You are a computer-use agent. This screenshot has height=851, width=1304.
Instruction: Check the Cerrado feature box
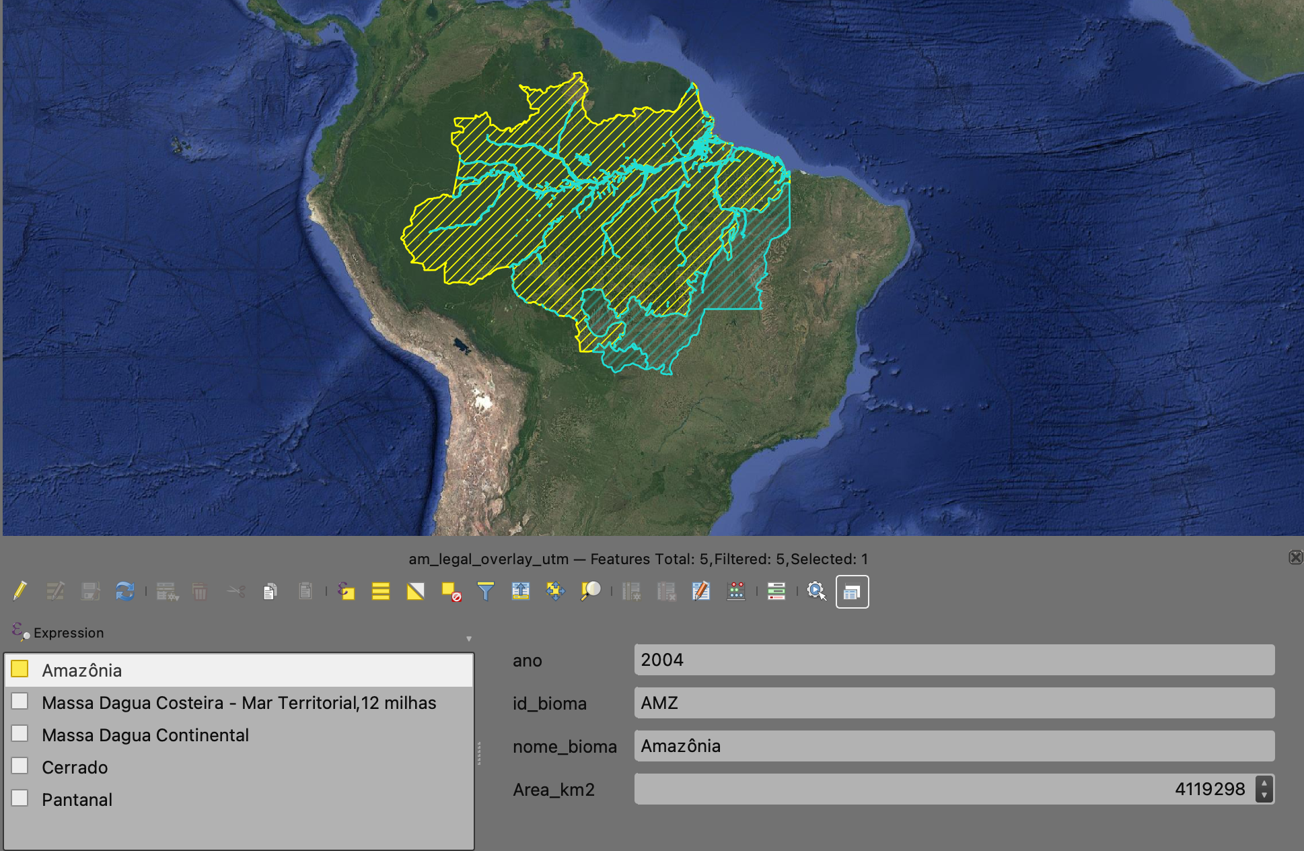[20, 765]
